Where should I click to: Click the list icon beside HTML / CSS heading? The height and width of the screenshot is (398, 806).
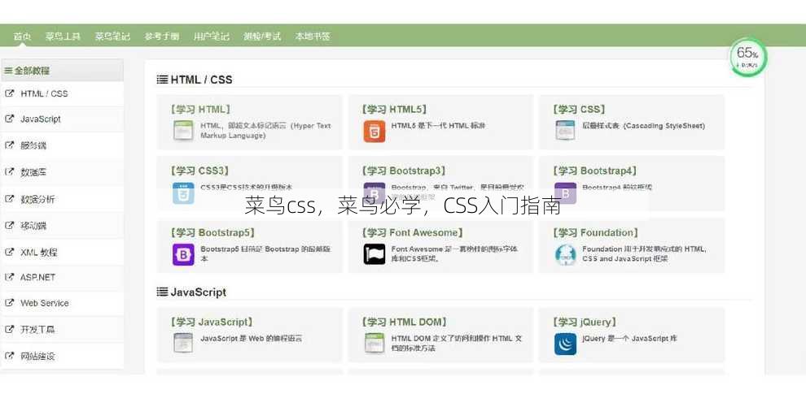click(x=162, y=80)
